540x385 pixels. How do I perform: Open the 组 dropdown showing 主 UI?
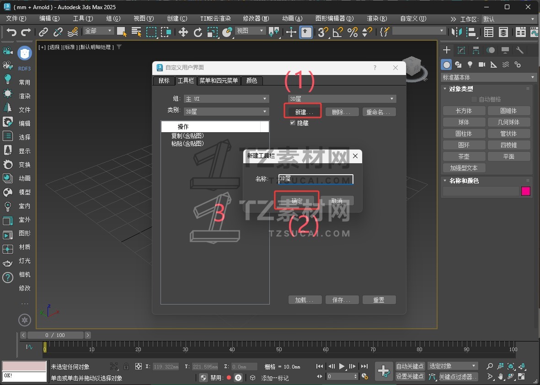click(226, 99)
